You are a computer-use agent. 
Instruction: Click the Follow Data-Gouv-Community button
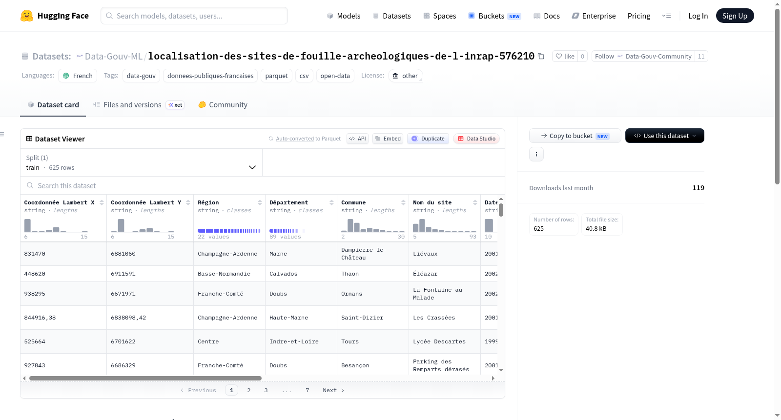point(643,56)
